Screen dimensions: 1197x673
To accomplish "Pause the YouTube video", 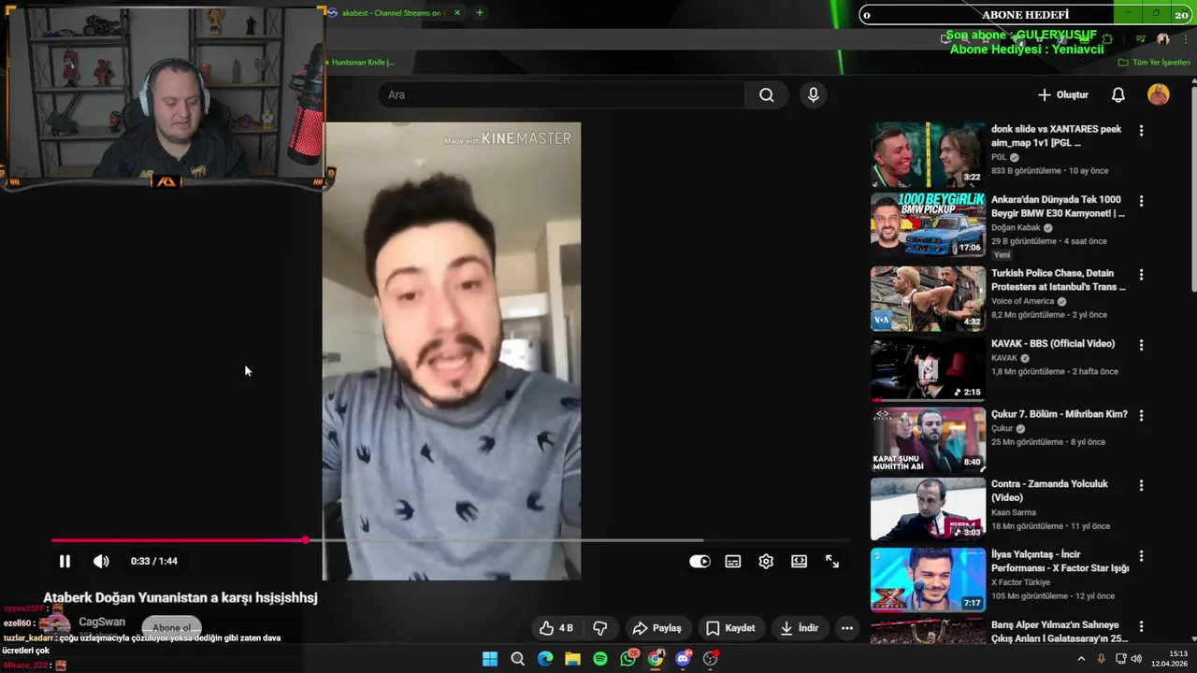I will tap(65, 562).
